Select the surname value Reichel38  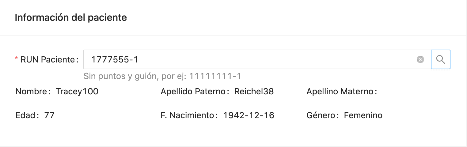(x=254, y=91)
